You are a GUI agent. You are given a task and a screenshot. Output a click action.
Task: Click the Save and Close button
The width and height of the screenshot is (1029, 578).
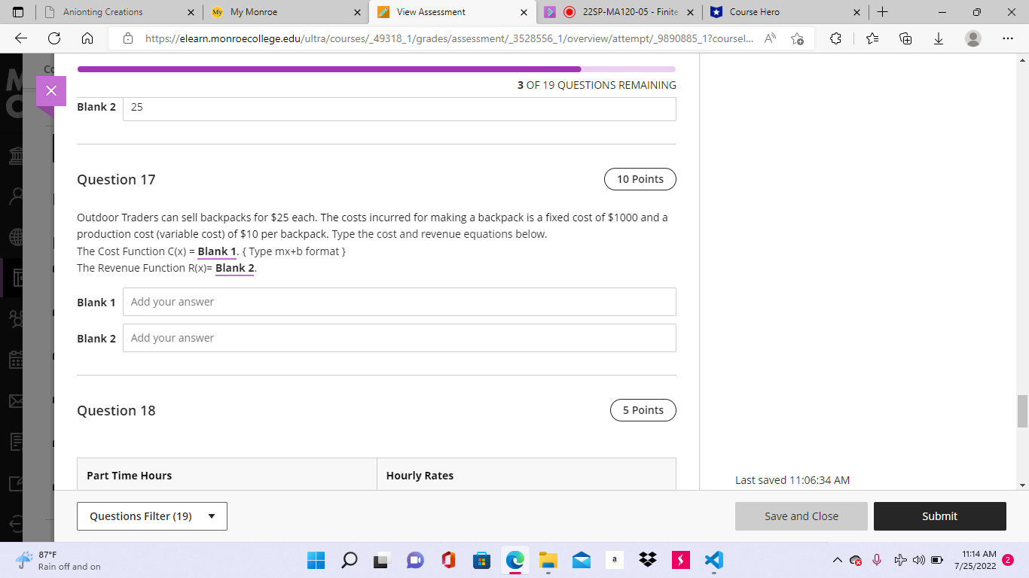tap(802, 516)
